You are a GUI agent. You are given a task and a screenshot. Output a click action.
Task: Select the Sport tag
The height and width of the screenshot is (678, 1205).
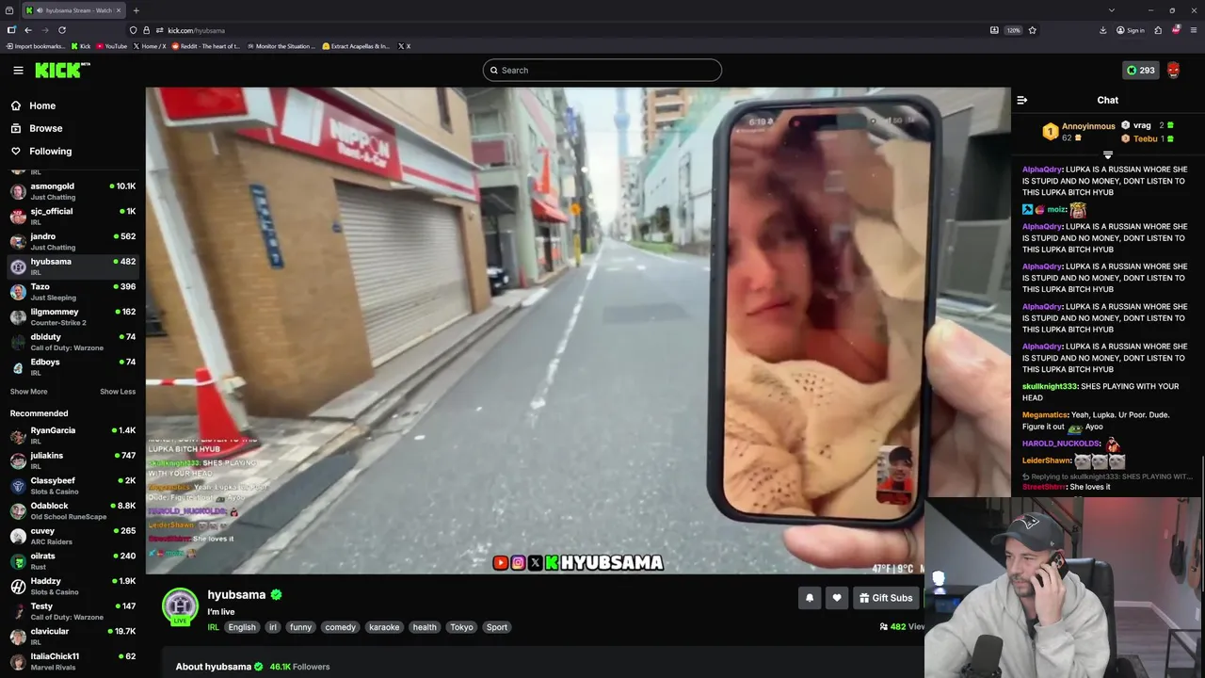pyautogui.click(x=497, y=627)
